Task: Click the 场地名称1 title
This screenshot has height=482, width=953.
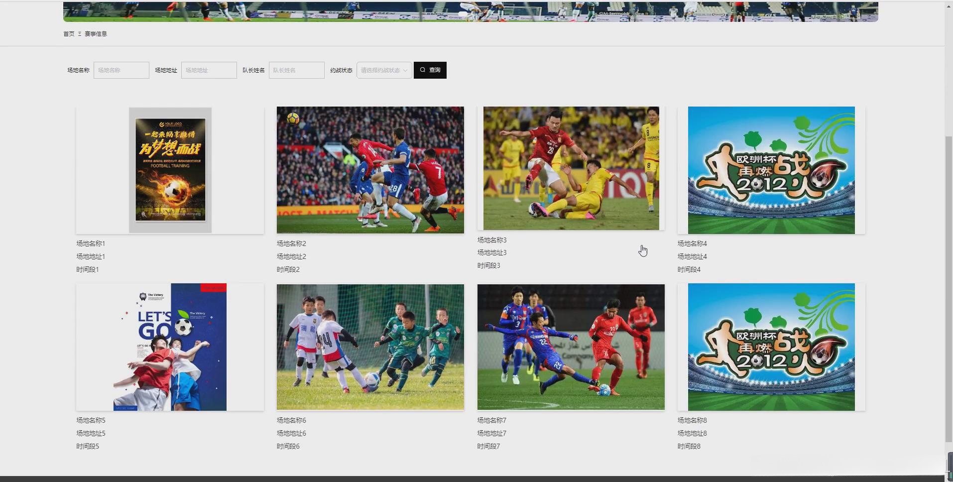Action: click(x=91, y=243)
